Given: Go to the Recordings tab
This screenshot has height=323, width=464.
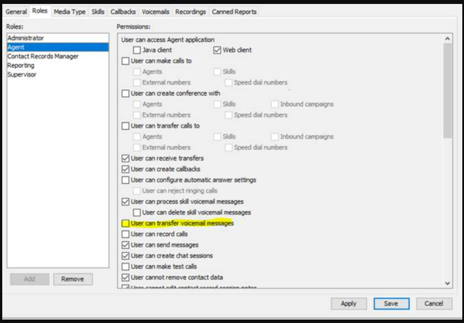Looking at the screenshot, I should [x=191, y=12].
